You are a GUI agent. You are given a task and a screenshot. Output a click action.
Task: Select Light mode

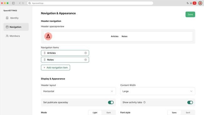pyautogui.click(x=95, y=112)
